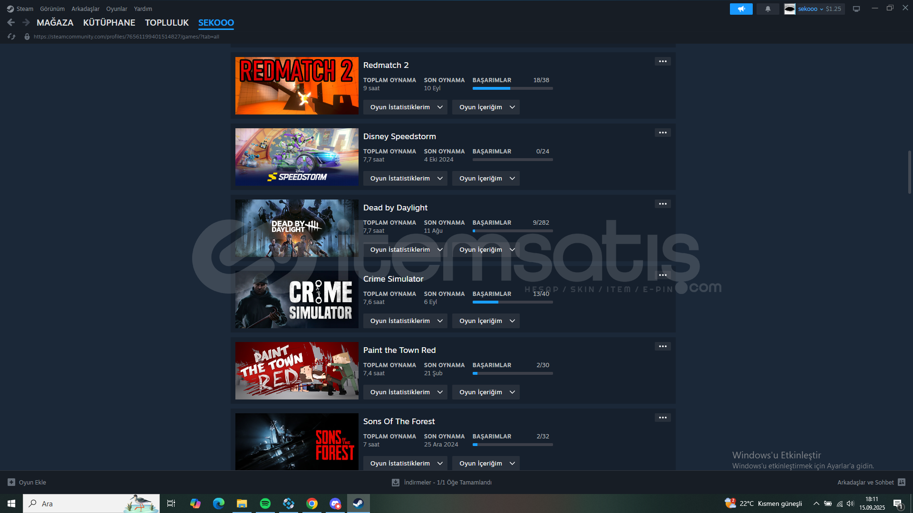Open options menu for Sons Of The Forest
Viewport: 913px width, 513px height.
pyautogui.click(x=662, y=418)
